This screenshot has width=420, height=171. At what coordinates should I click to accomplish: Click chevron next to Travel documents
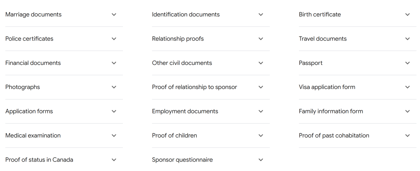(407, 39)
